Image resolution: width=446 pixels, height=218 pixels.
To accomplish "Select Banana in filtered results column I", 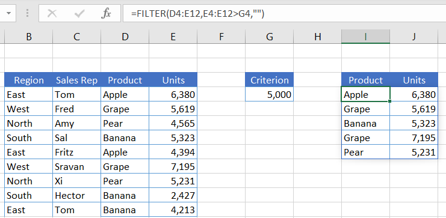I will click(x=365, y=123).
